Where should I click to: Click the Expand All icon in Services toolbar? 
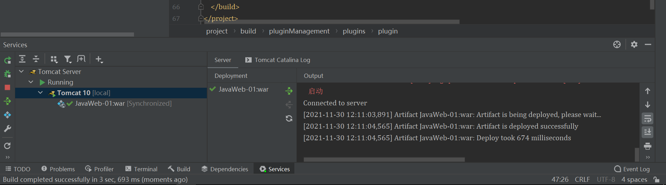click(22, 59)
